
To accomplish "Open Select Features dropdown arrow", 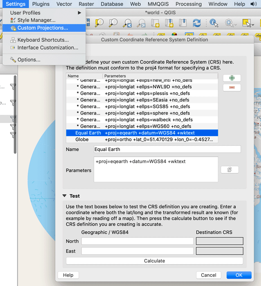I will 253,25.
